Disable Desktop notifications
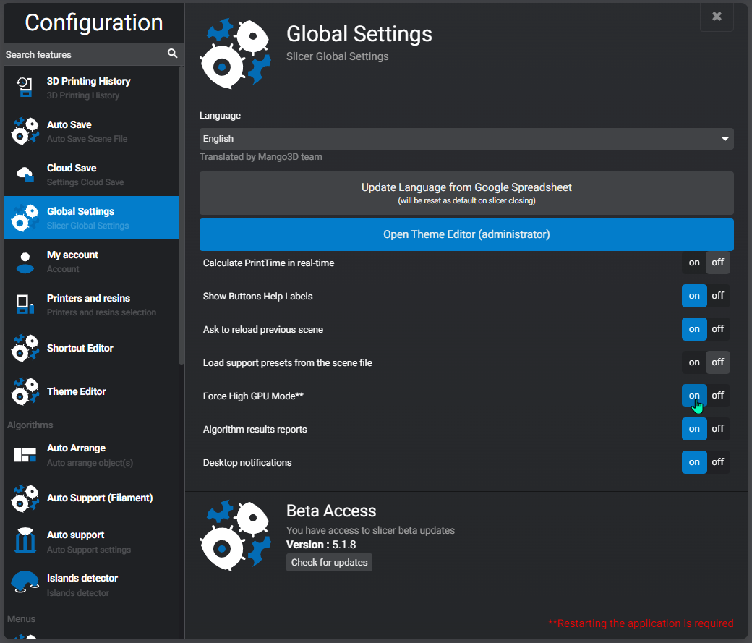 717,462
